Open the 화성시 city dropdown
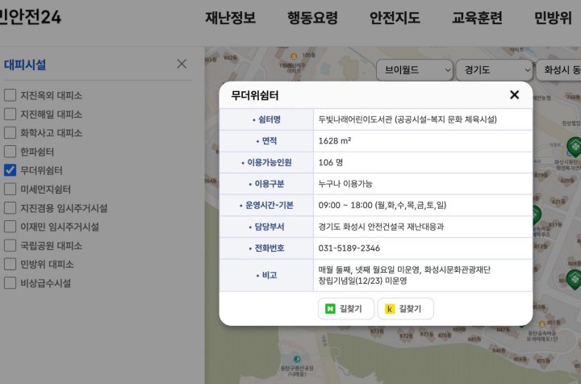581x384 pixels. [x=558, y=69]
